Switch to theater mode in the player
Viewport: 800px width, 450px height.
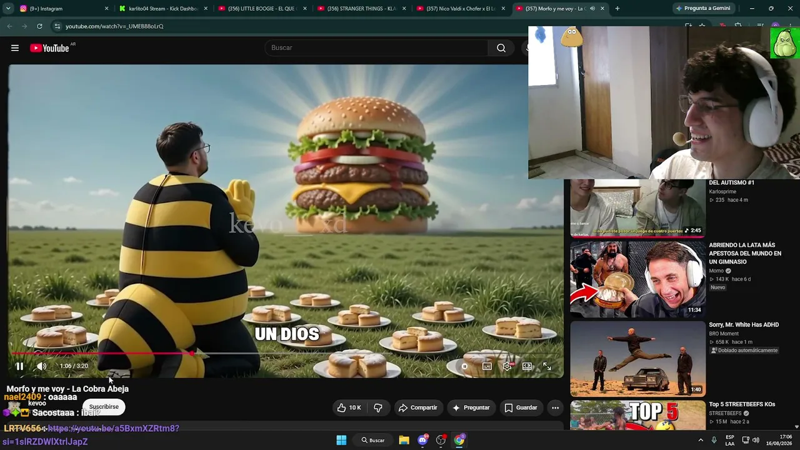[x=527, y=366]
